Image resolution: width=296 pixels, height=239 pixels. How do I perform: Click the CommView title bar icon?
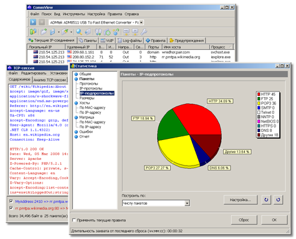(x=30, y=7)
